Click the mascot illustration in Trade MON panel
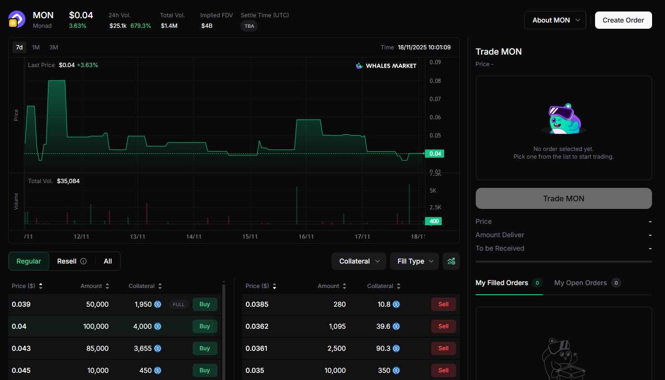 563,118
